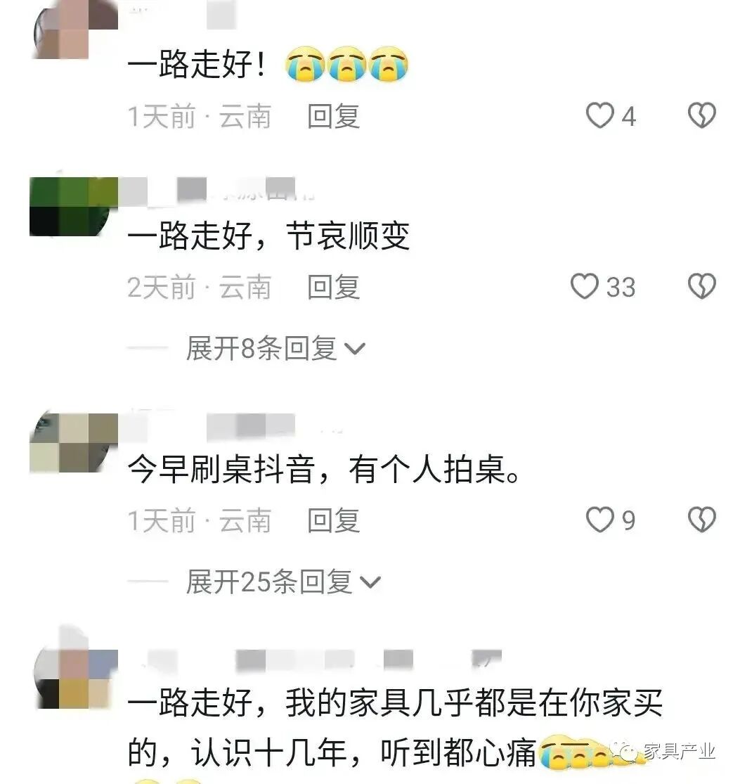This screenshot has height=784, width=740.
Task: Open avatar of 今早刷桌抖音 commenter
Action: pos(74,442)
